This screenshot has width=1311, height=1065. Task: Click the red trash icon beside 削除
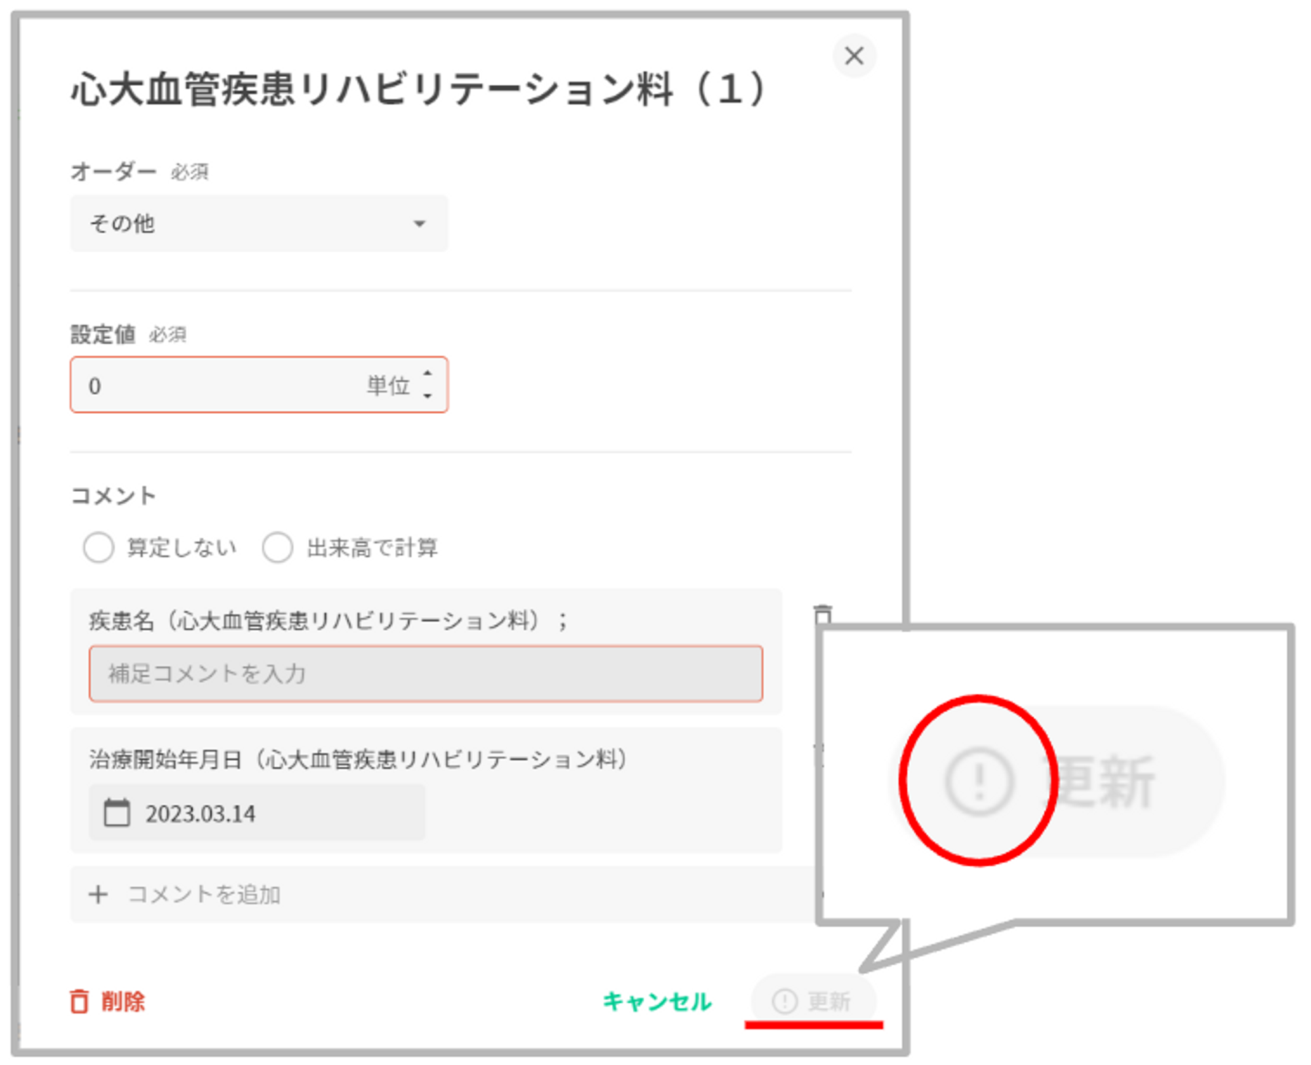pos(79,1001)
